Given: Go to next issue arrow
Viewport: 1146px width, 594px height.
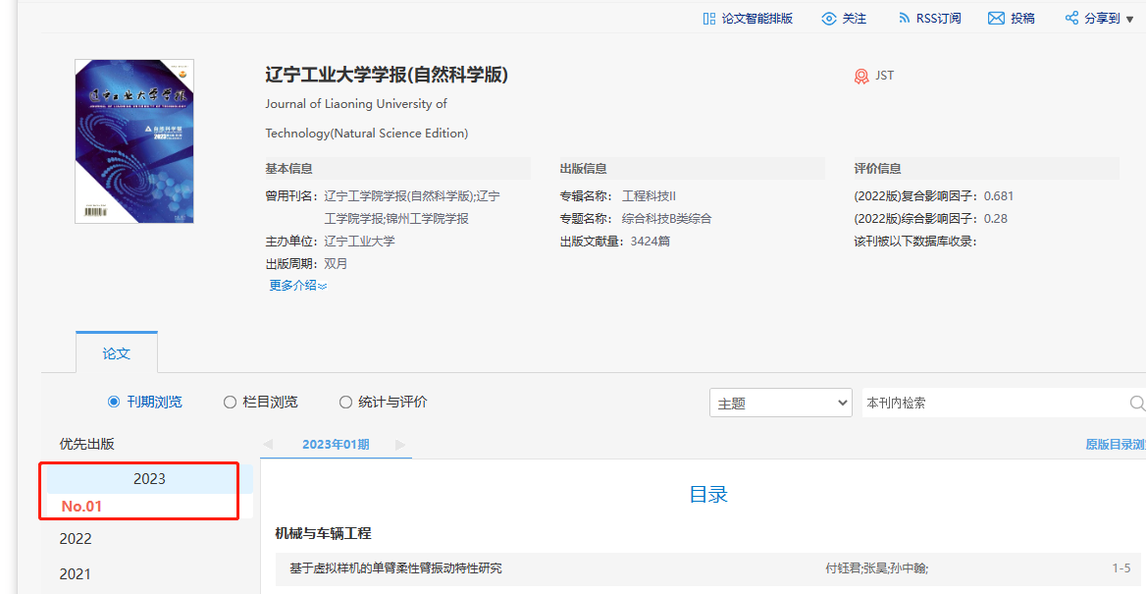Looking at the screenshot, I should [x=399, y=444].
